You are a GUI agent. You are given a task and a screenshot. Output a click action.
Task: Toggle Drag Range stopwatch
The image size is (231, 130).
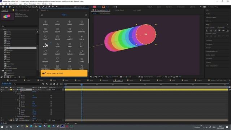[19, 106]
